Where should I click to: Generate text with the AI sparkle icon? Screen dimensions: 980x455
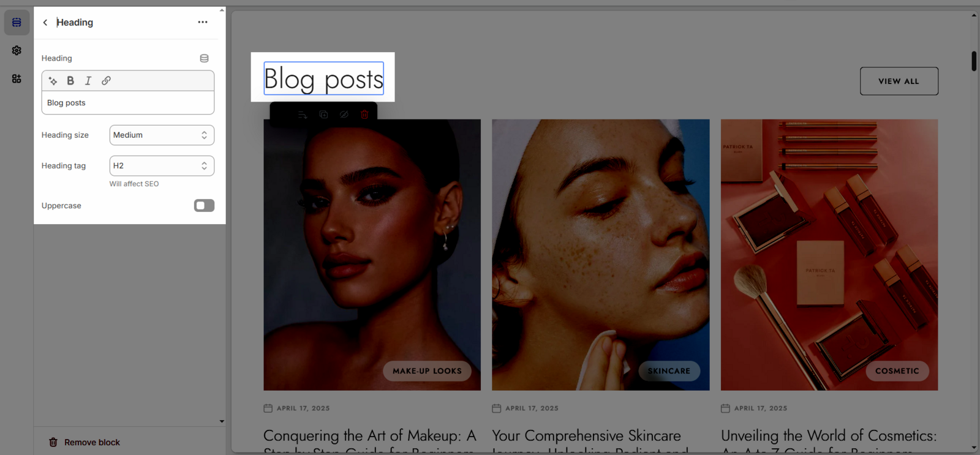(53, 81)
